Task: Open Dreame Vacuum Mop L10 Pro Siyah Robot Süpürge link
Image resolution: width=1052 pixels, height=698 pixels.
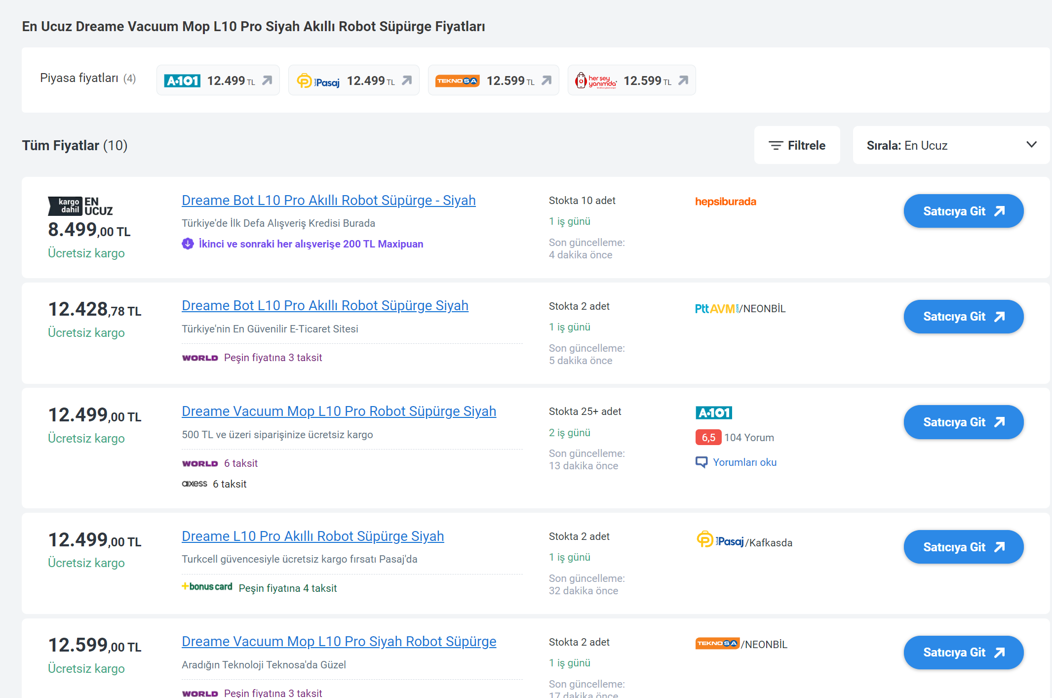Action: pyautogui.click(x=339, y=641)
